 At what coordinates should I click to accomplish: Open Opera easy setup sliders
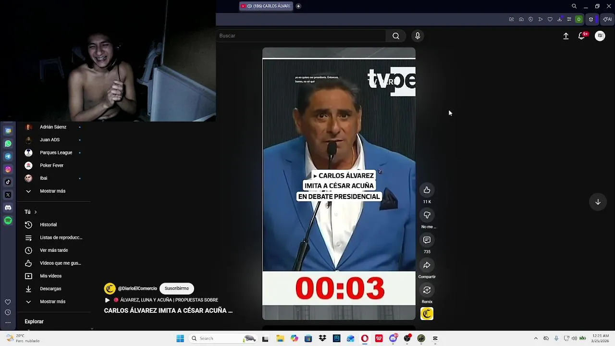click(569, 19)
